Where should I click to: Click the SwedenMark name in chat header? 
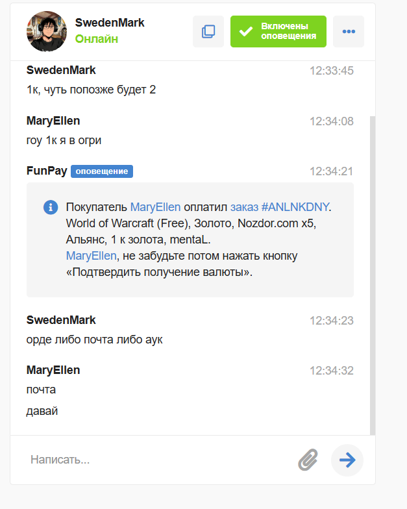pyautogui.click(x=110, y=23)
